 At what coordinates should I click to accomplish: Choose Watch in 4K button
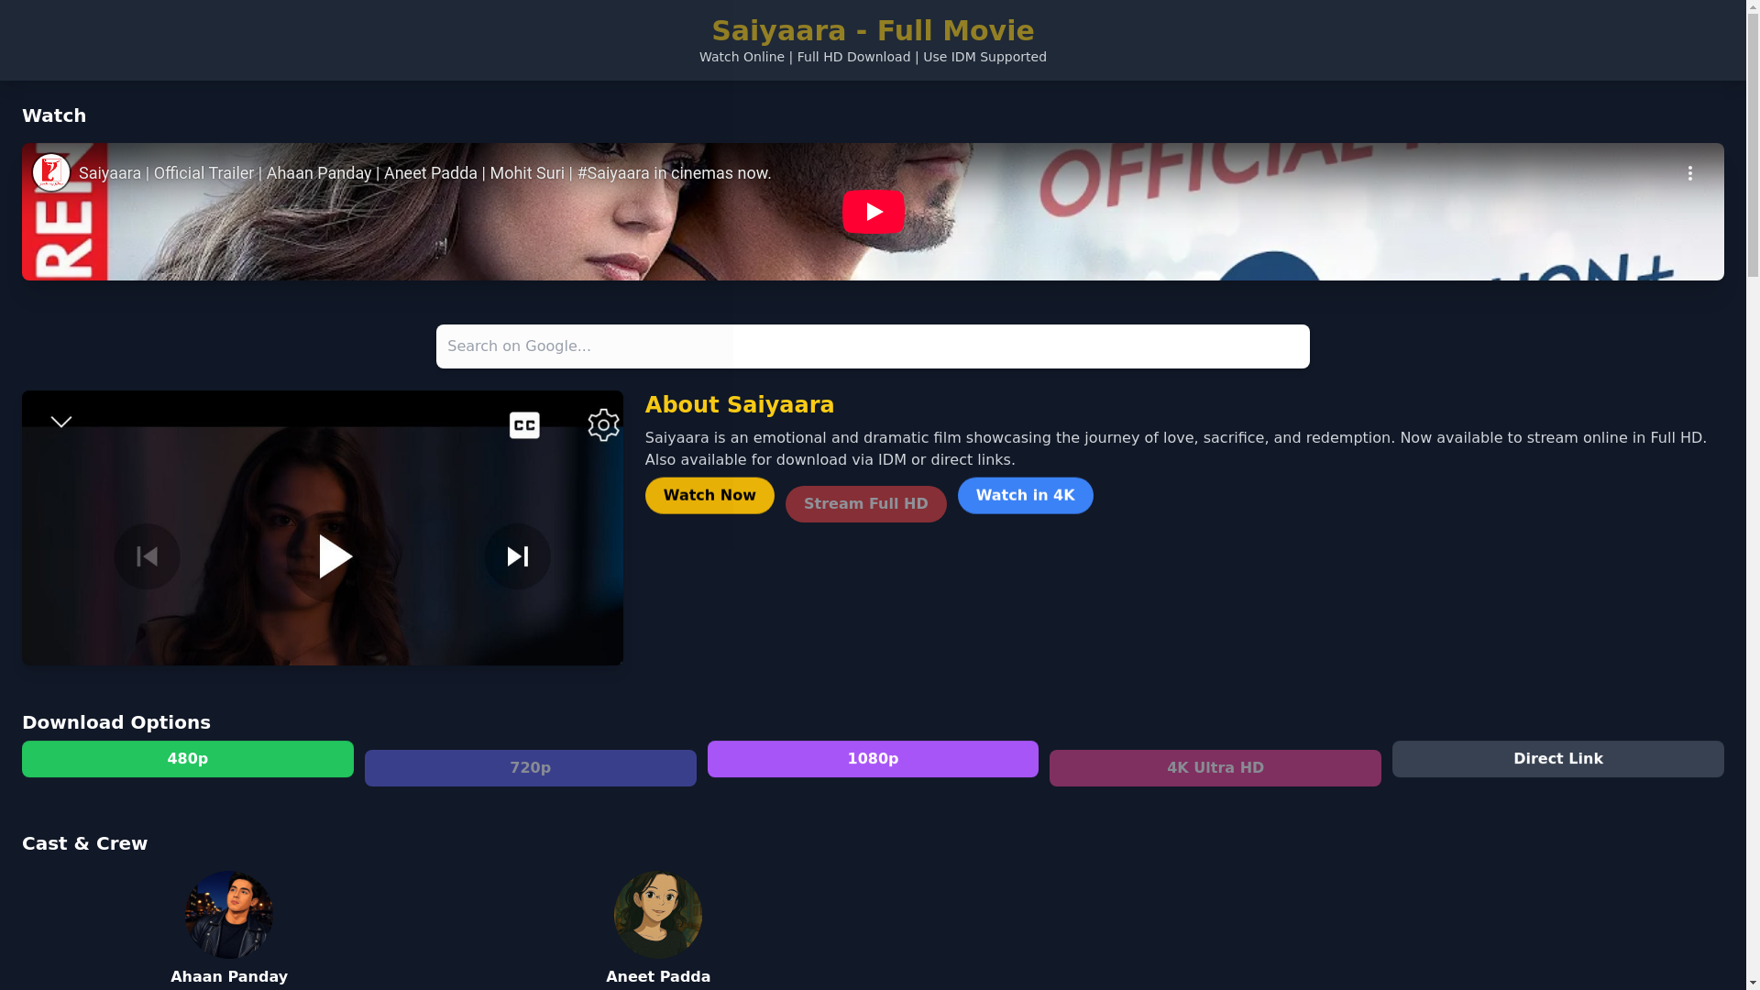tap(1025, 495)
